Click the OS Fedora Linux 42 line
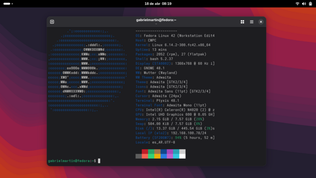The width and height of the screenshot is (316, 178). click(175, 36)
